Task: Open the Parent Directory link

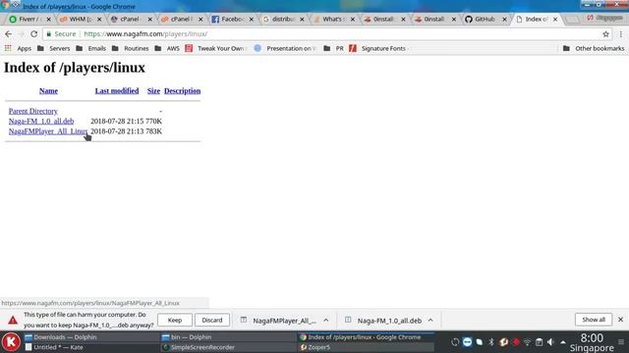Action: coord(32,111)
